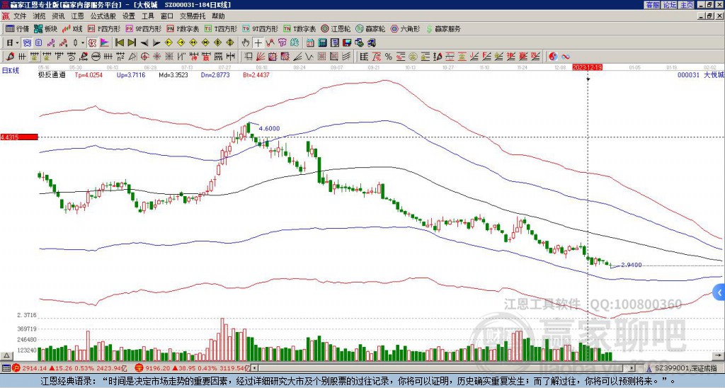Screen dimensions: 725x388
Task: Open the 文件 menu
Action: click(20, 16)
